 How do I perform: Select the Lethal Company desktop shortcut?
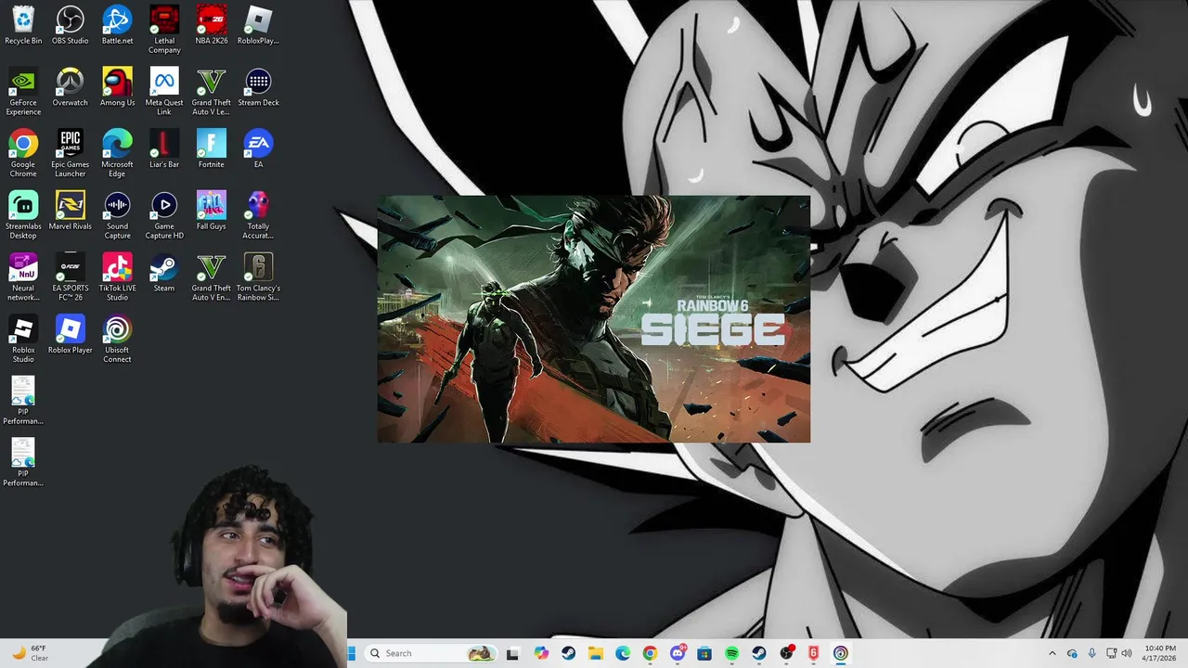point(164,30)
